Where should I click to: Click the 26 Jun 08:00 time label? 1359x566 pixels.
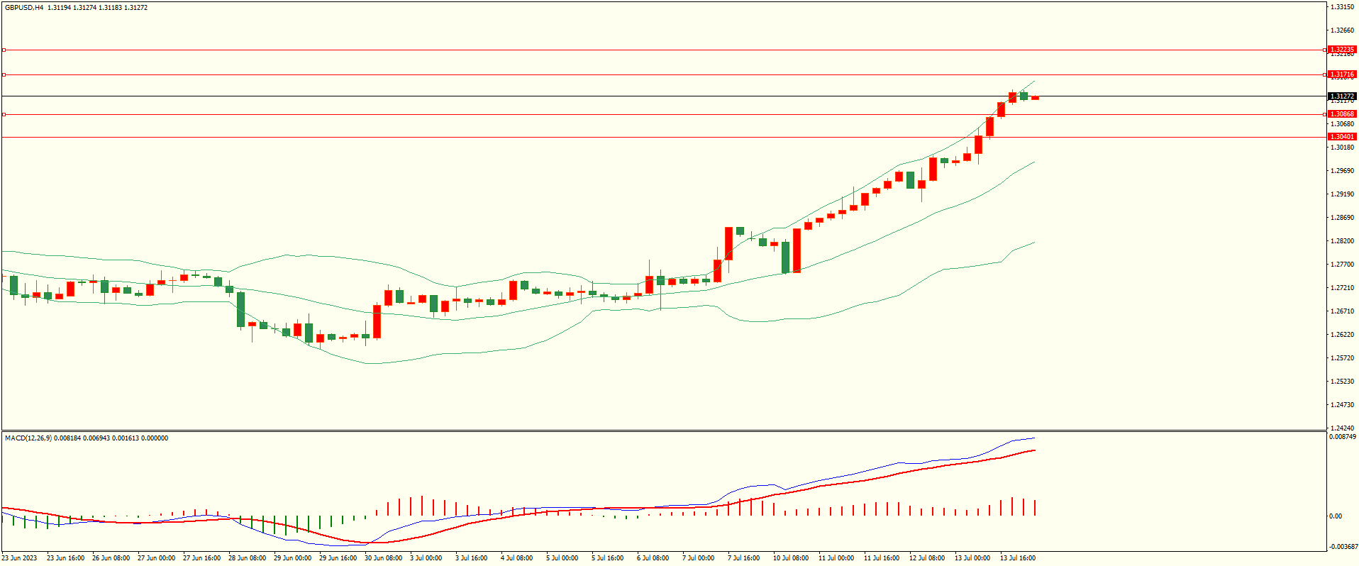tap(111, 558)
